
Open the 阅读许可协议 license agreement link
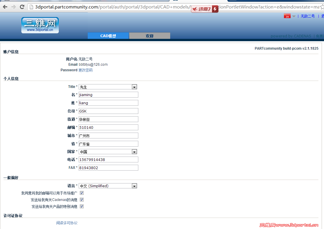[x=66, y=223]
